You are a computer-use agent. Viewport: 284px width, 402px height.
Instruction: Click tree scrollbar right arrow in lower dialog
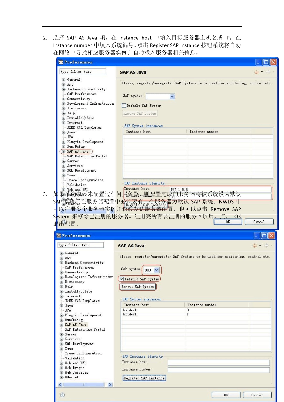pyautogui.click(x=110, y=385)
